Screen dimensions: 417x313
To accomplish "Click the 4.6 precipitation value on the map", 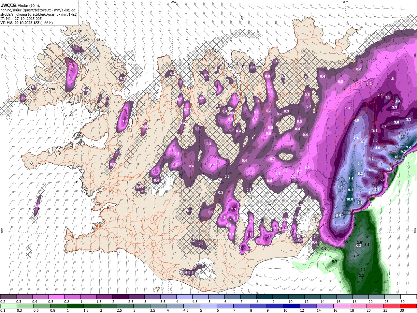I will pyautogui.click(x=371, y=170).
